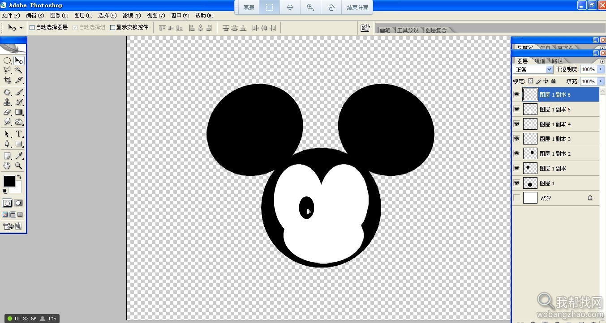Viewport: 606px width, 323px height.
Task: Select the Clone Stamp tool
Action: [7, 102]
